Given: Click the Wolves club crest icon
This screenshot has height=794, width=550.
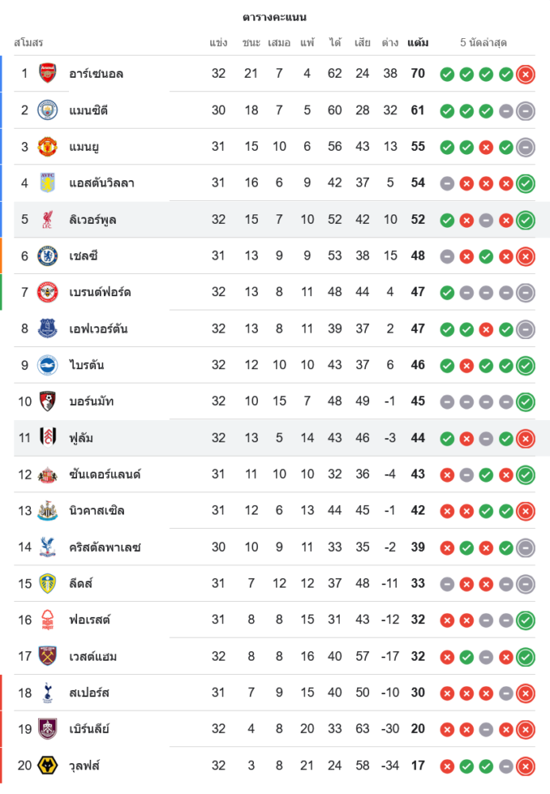Looking at the screenshot, I should (x=48, y=765).
